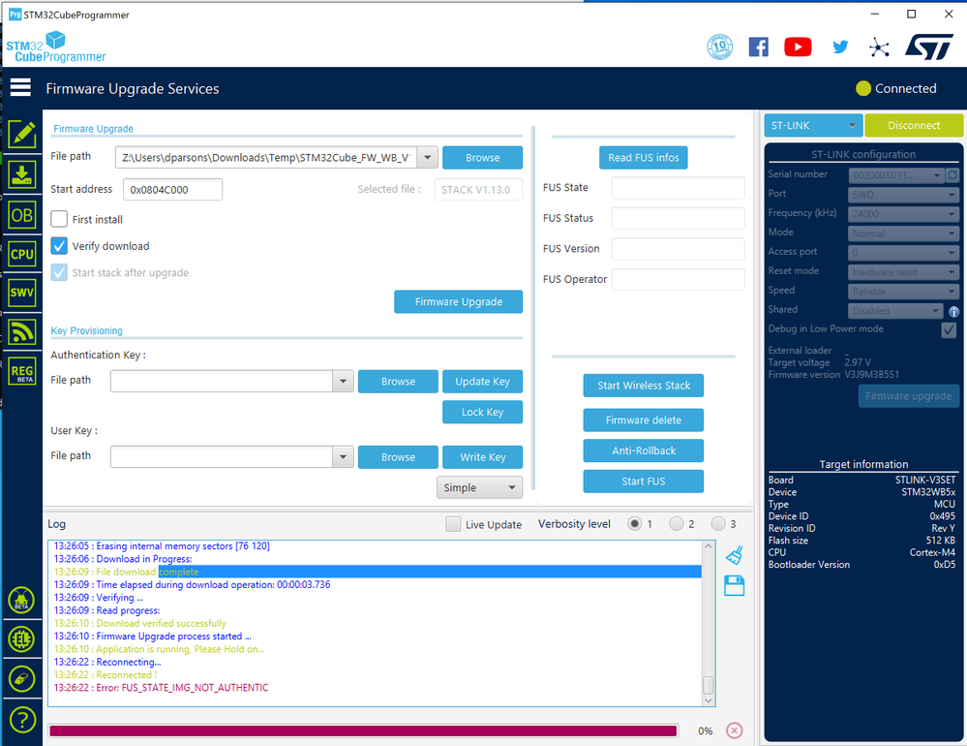The height and width of the screenshot is (746, 967).
Task: Refresh the ST-LINK serial number list
Action: click(952, 175)
